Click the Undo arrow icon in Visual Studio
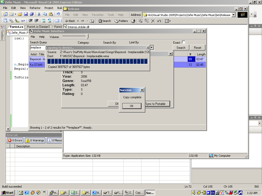The height and width of the screenshot is (196, 262). (x=58, y=14)
